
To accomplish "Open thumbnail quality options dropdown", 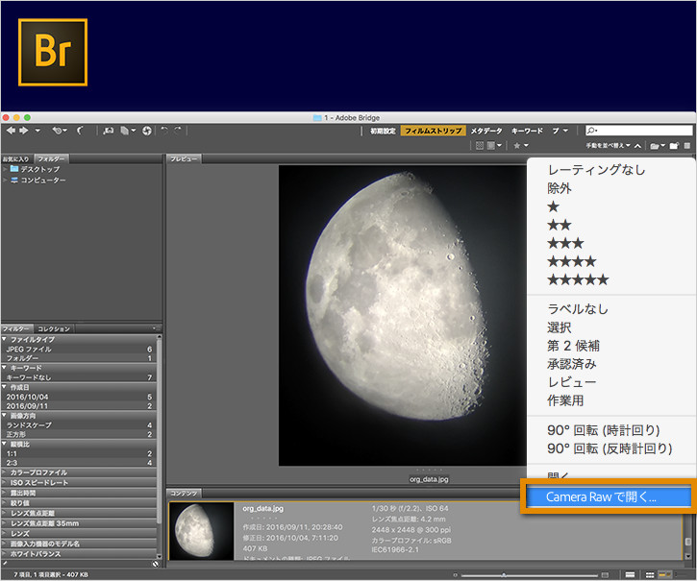I will click(494, 146).
